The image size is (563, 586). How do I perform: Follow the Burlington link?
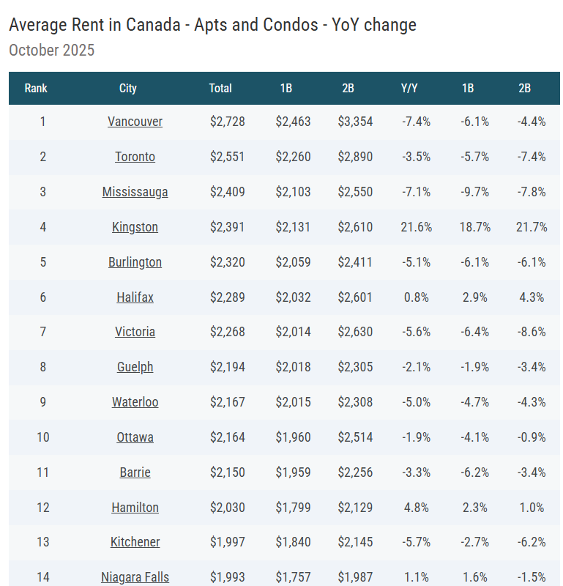click(x=135, y=262)
